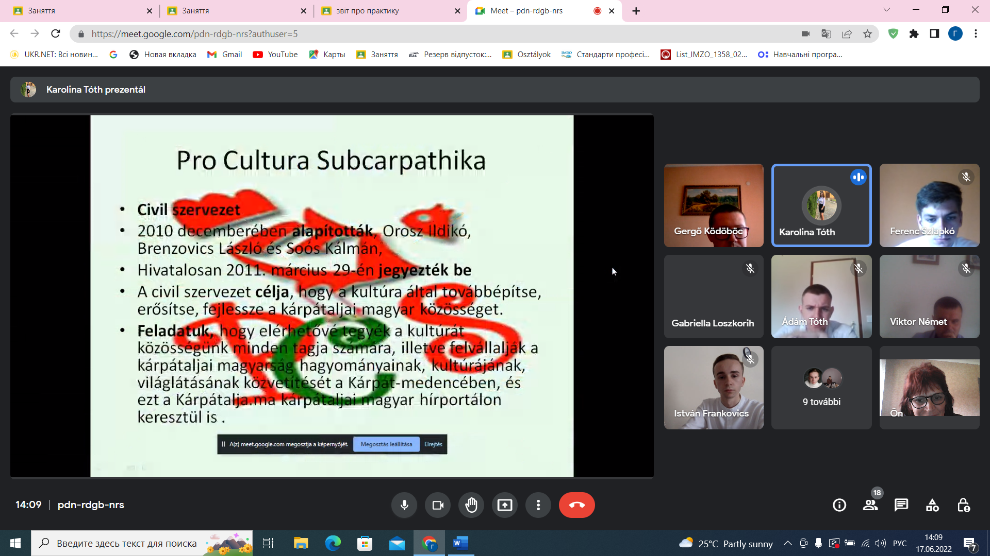
Task: Toggle the camera on/off button
Action: (x=438, y=505)
